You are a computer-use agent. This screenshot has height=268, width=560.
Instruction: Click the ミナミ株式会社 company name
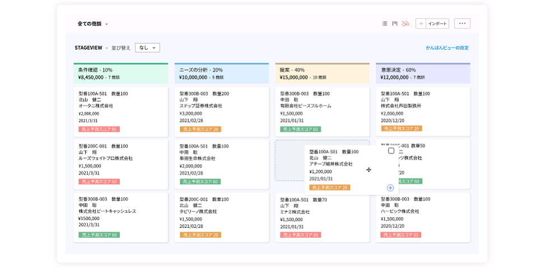point(295,212)
